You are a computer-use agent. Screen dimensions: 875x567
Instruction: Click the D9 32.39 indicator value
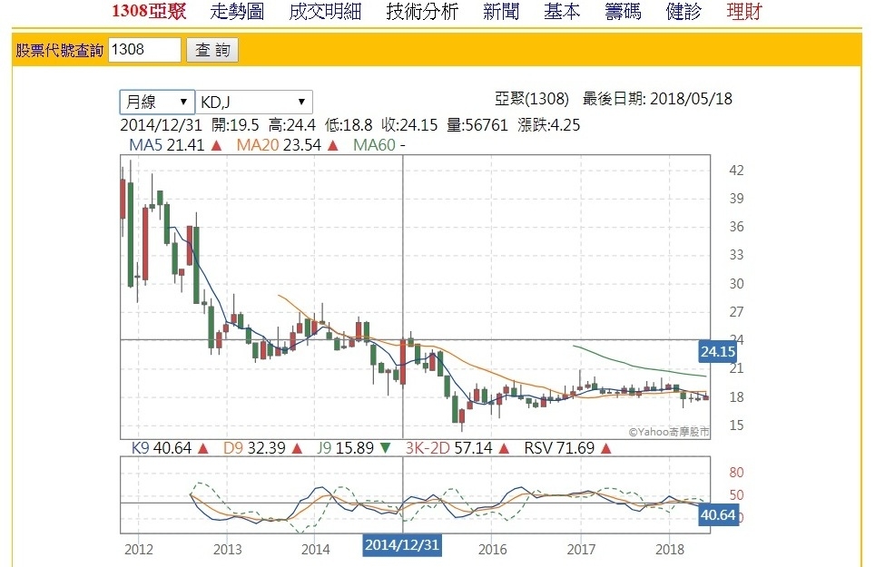[x=262, y=448]
